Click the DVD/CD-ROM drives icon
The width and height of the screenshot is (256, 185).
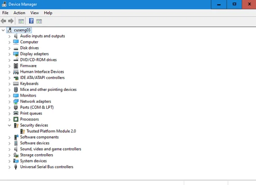point(16,60)
